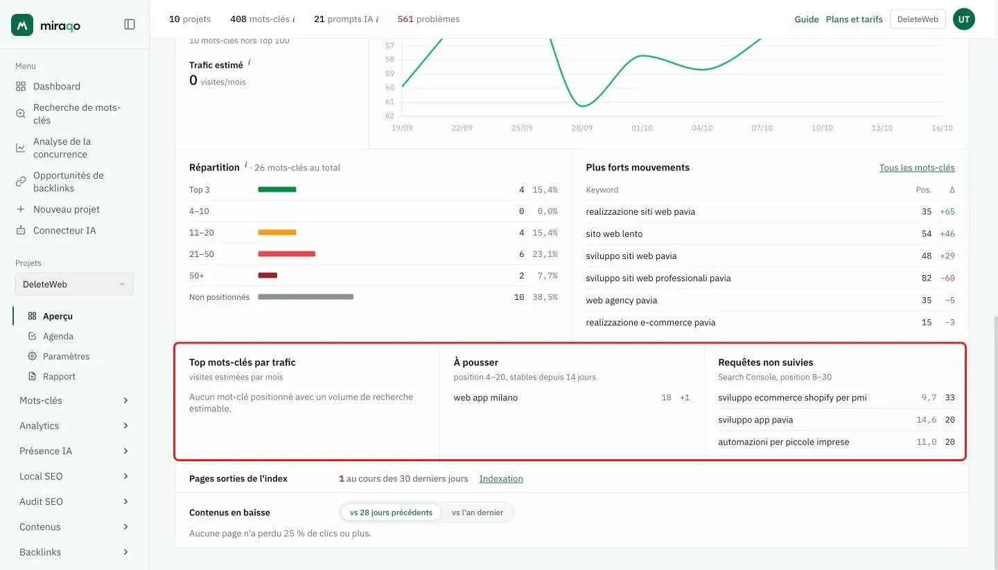The height and width of the screenshot is (570, 998).
Task: Click the miraqo logo icon
Action: point(22,25)
